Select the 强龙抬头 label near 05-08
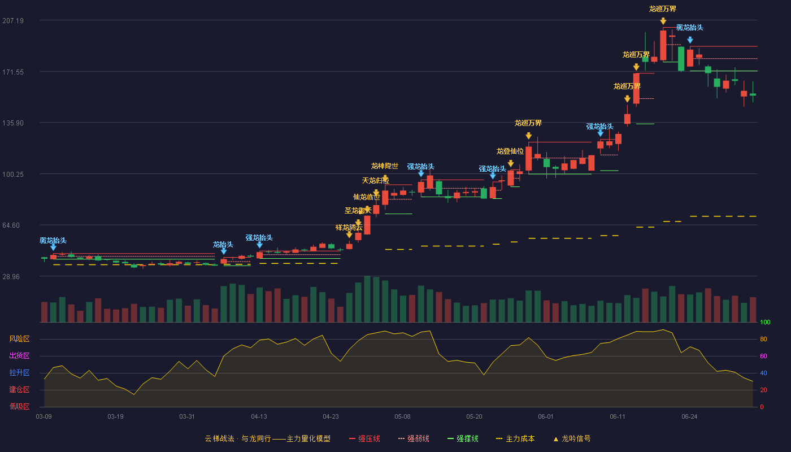The height and width of the screenshot is (452, 791). [x=421, y=167]
